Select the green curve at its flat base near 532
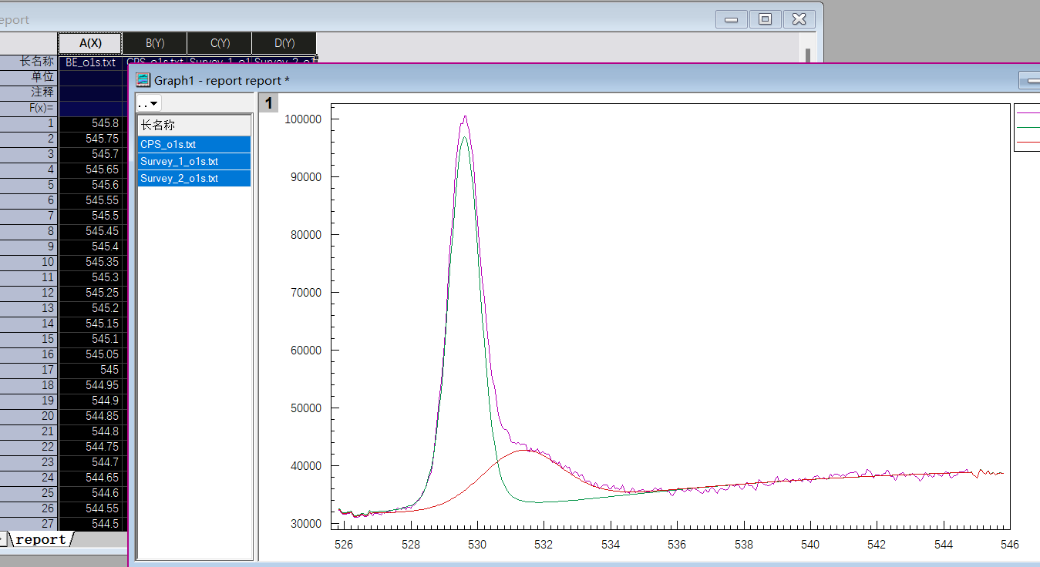This screenshot has height=567, width=1040. [540, 502]
